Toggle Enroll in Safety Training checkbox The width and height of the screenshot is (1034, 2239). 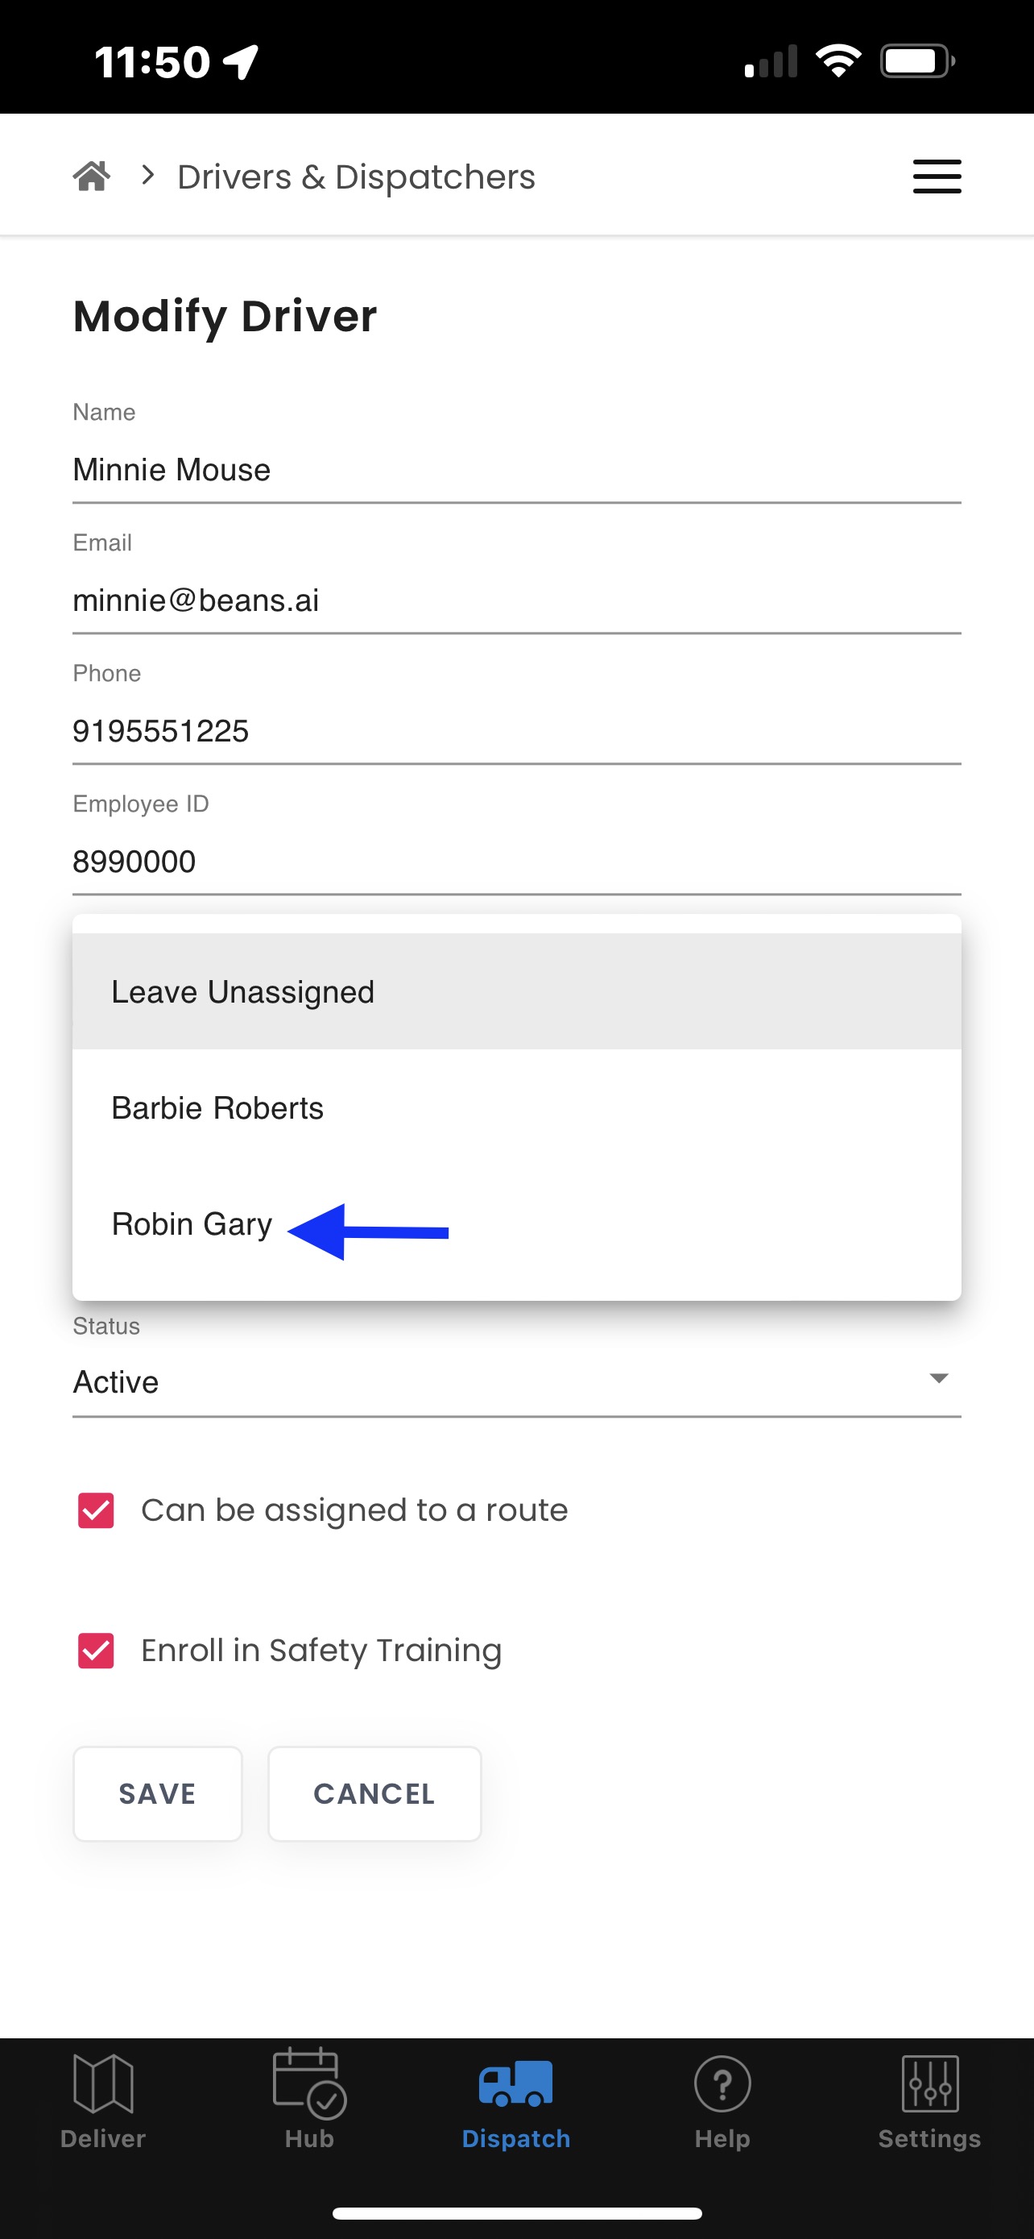pos(97,1651)
